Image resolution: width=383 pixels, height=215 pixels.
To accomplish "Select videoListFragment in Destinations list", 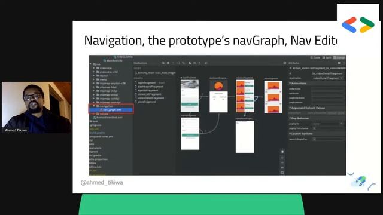I will [148, 94].
